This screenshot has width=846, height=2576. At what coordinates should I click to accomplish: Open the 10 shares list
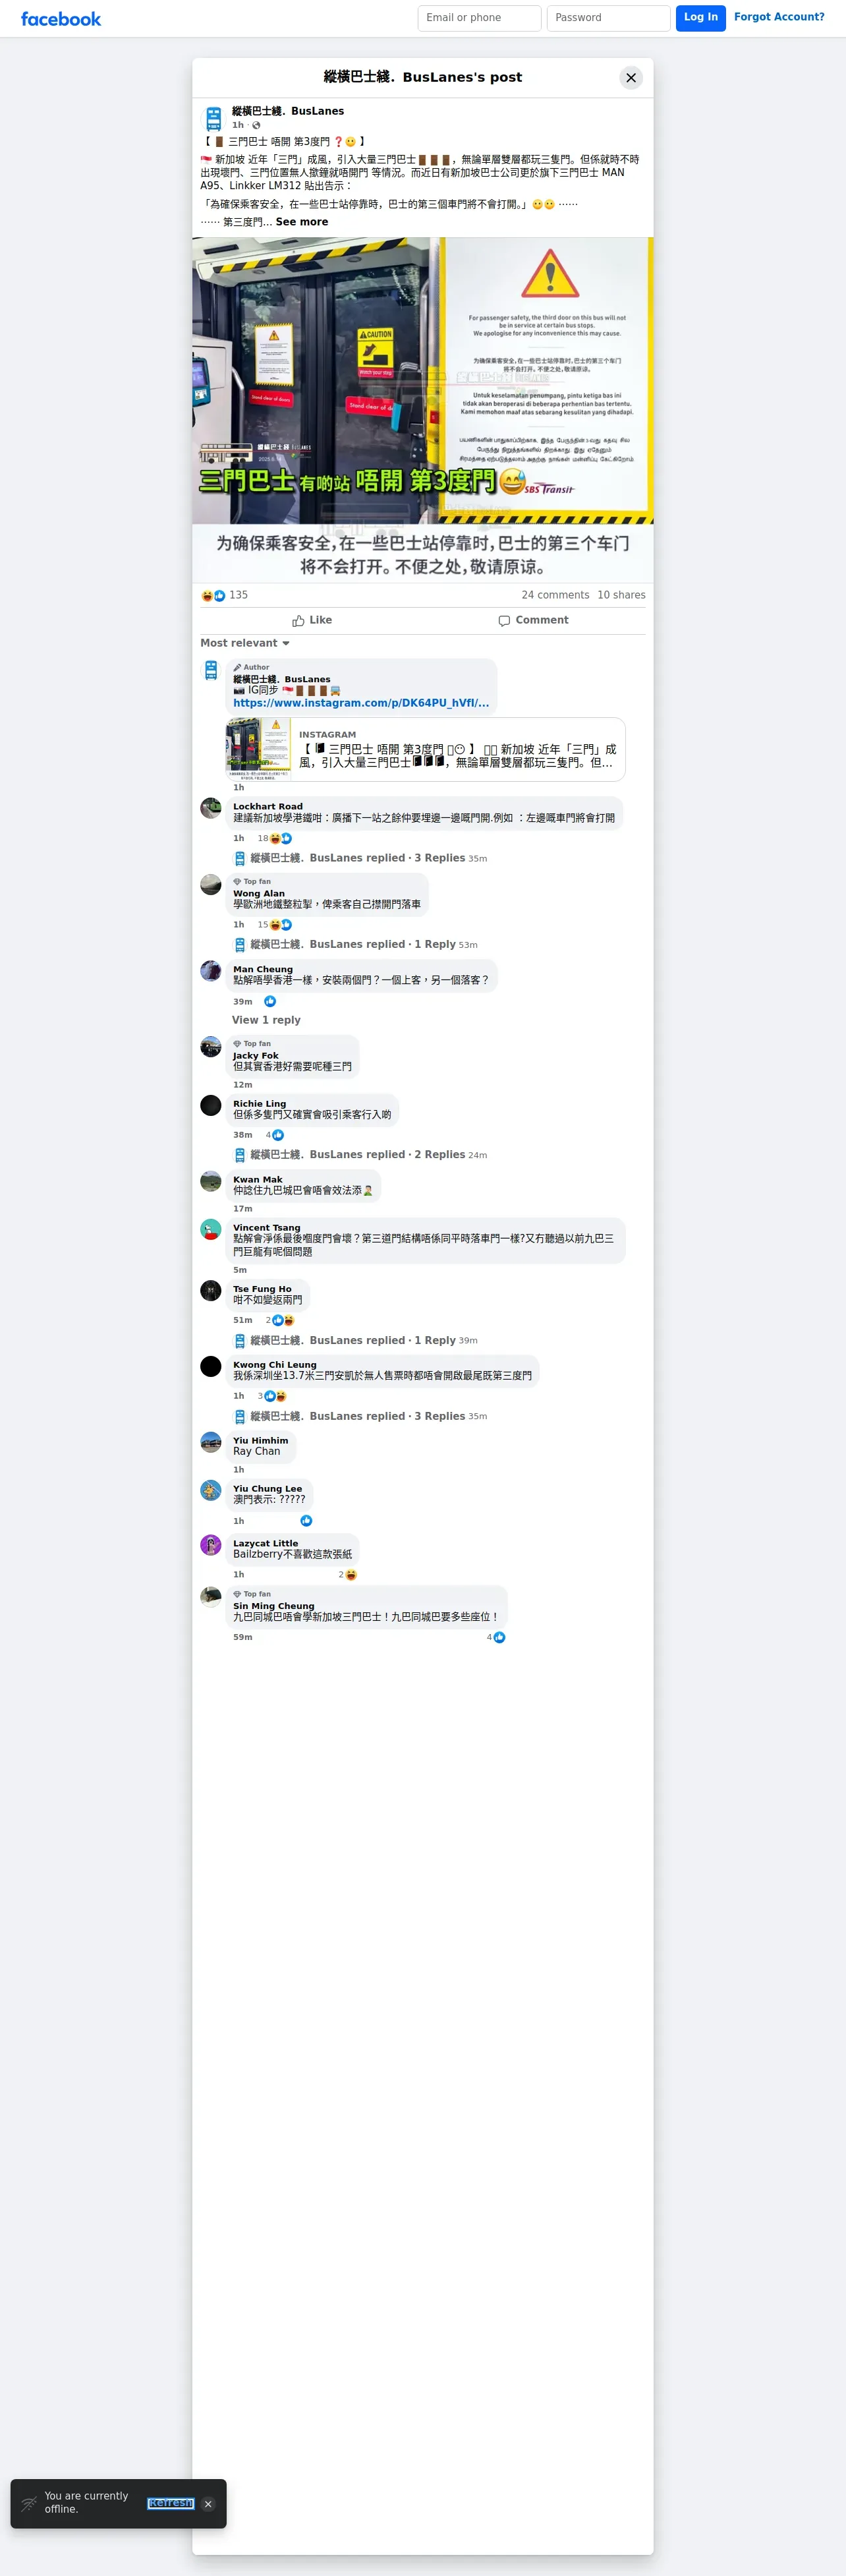point(621,595)
